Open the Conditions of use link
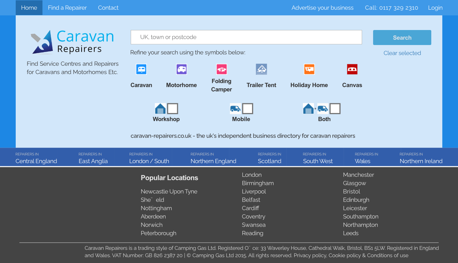 click(x=388, y=255)
